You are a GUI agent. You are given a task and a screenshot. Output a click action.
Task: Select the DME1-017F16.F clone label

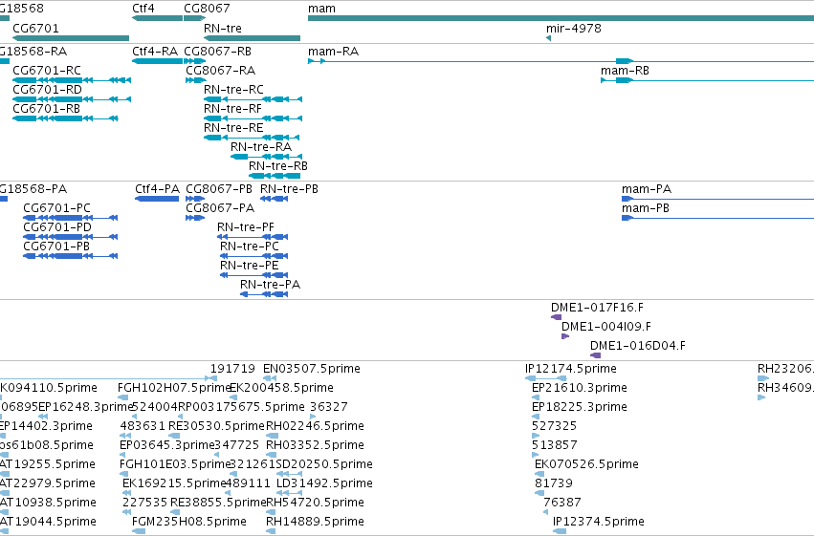click(597, 308)
